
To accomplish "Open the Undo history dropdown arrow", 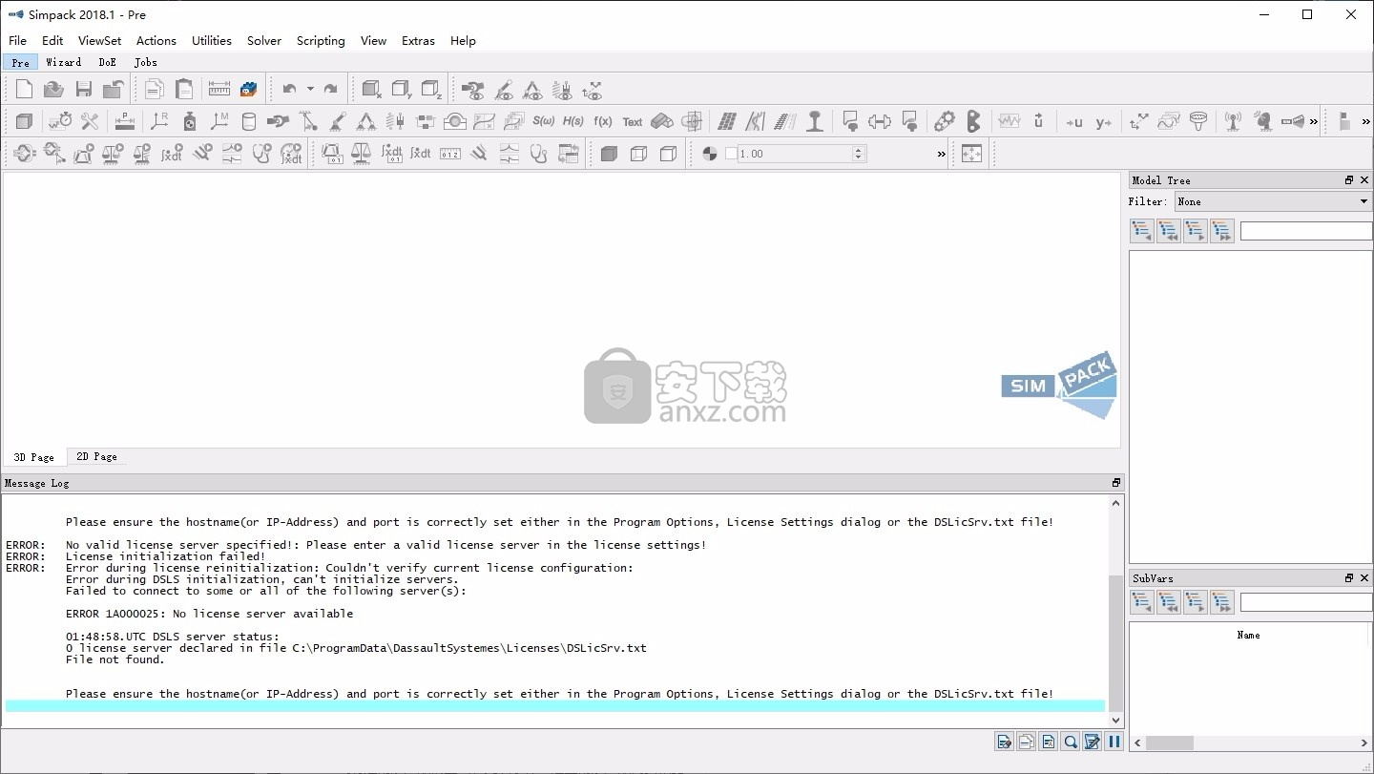I will 310,89.
